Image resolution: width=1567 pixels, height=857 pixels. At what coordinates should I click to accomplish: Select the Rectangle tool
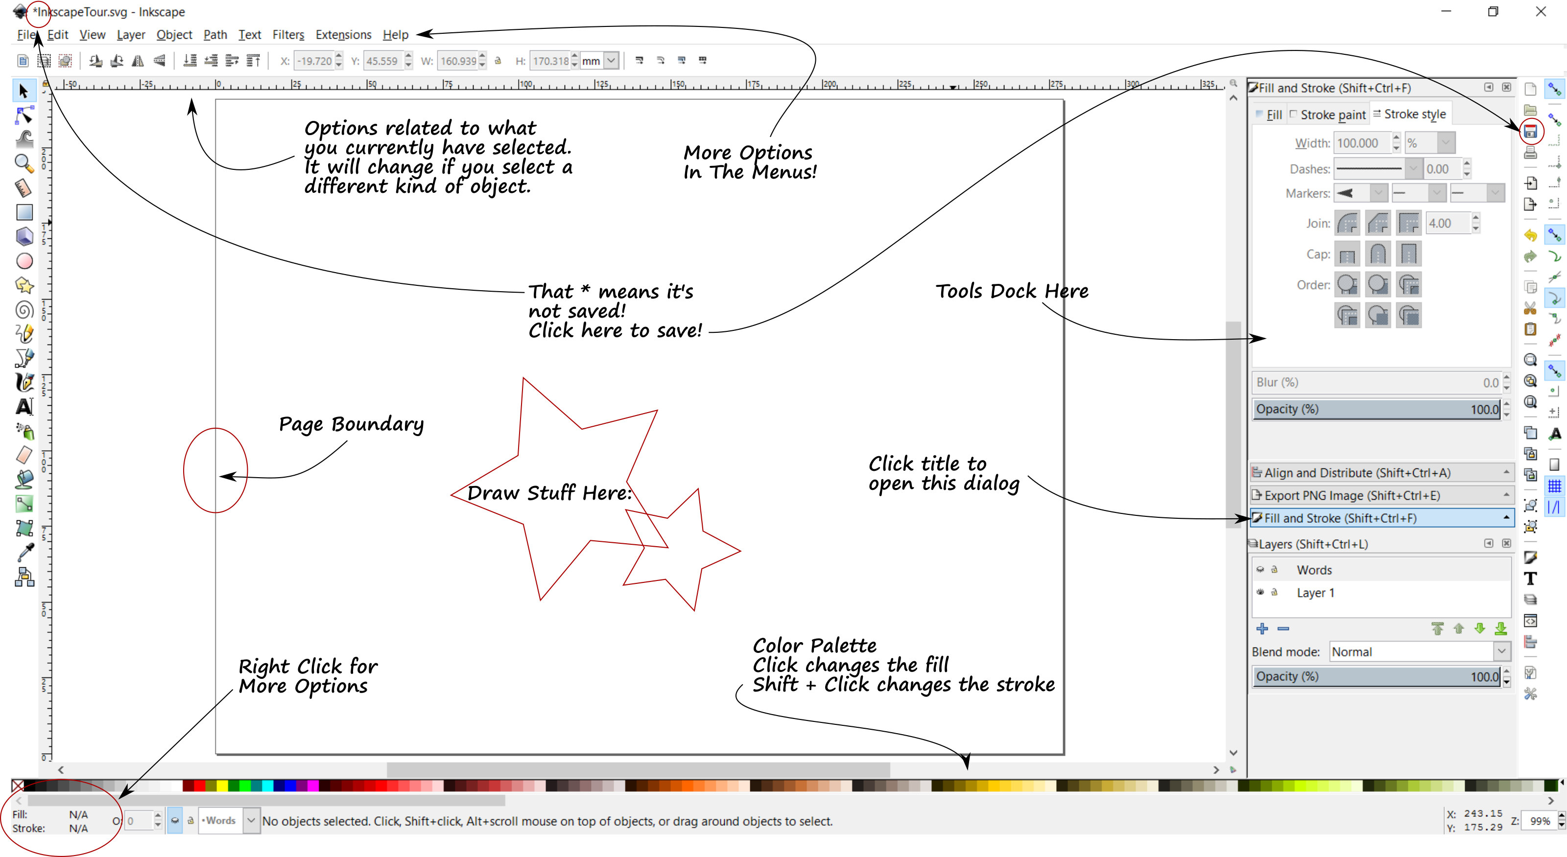coord(23,211)
